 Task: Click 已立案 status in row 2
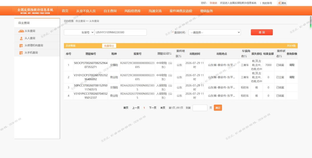pyautogui.click(x=280, y=77)
